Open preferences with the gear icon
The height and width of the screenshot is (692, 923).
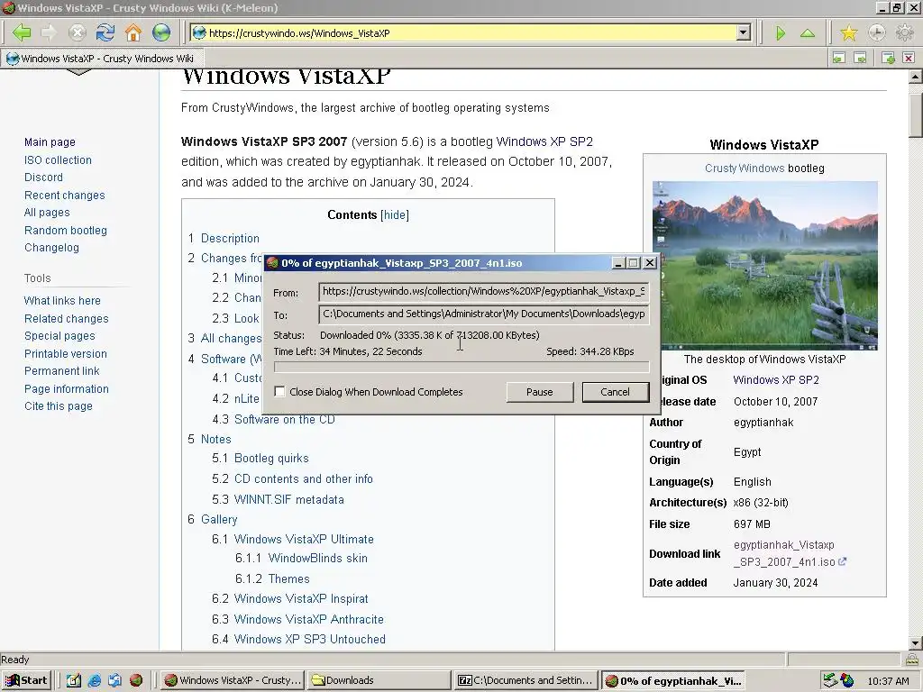pos(904,33)
